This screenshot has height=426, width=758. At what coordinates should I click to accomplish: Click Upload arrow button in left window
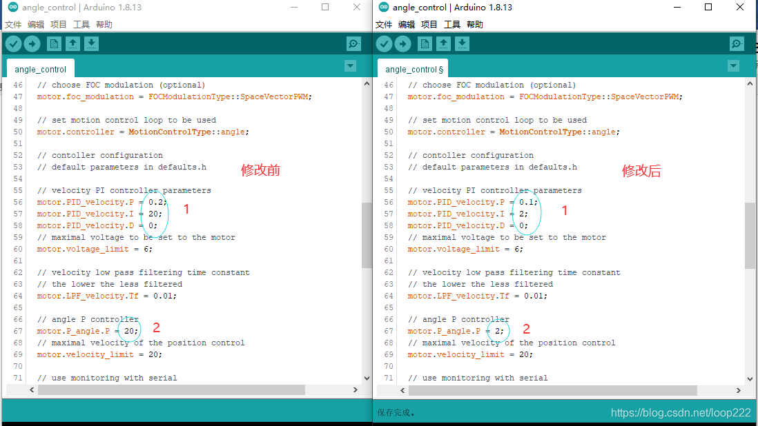[x=32, y=44]
